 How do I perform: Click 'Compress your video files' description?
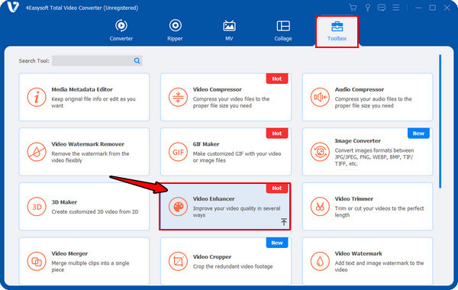[231, 102]
